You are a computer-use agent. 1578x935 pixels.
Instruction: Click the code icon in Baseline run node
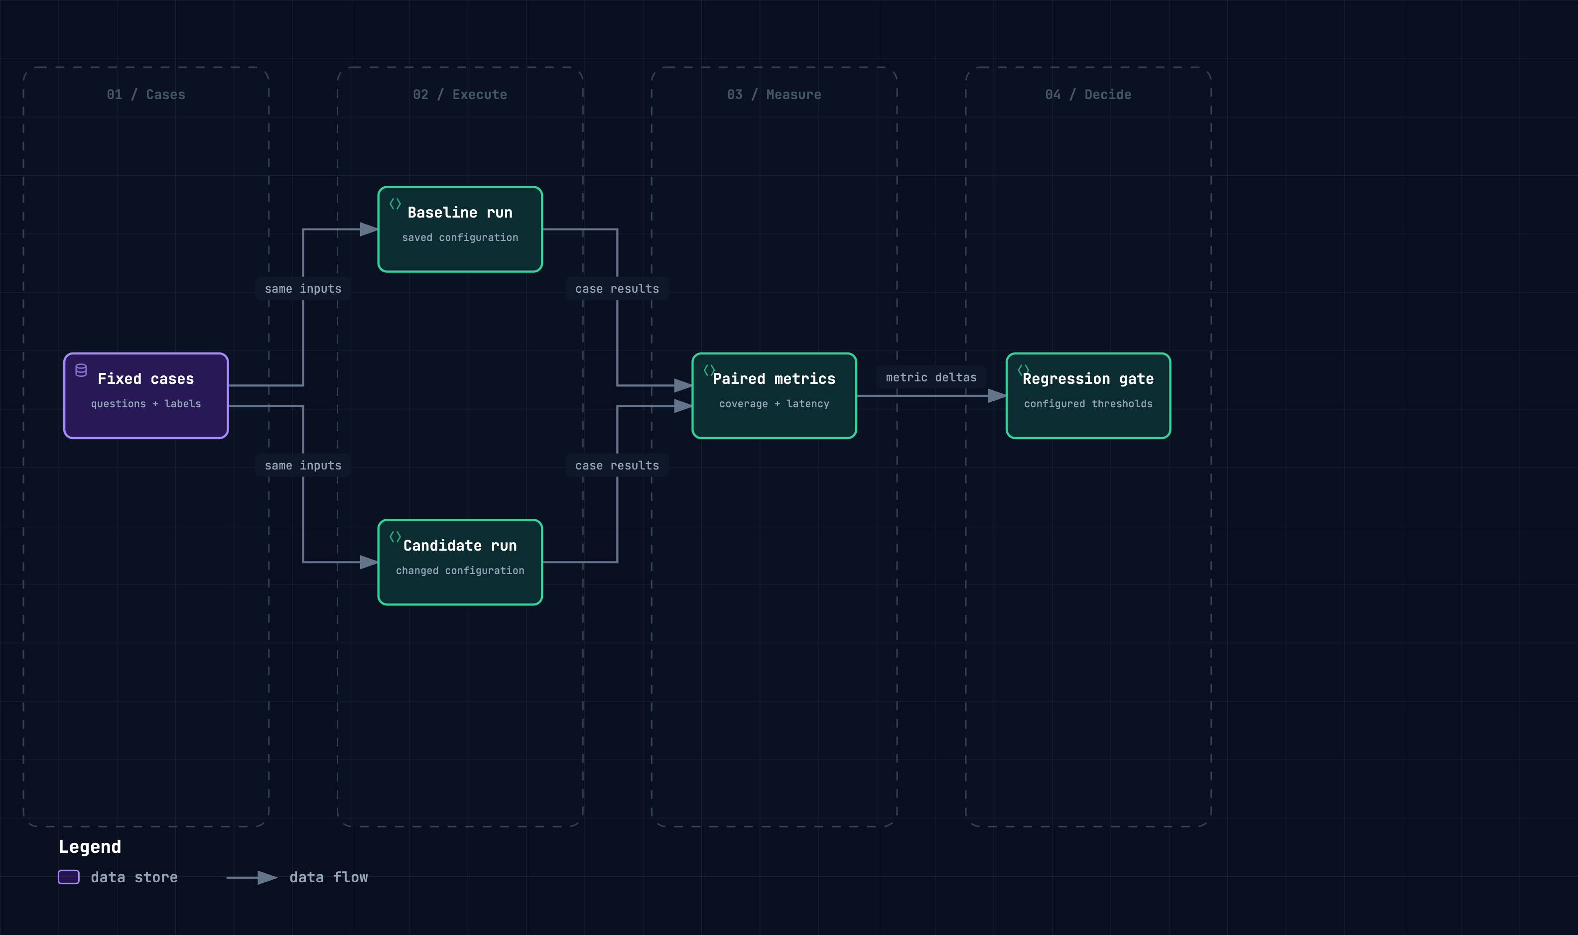(395, 204)
